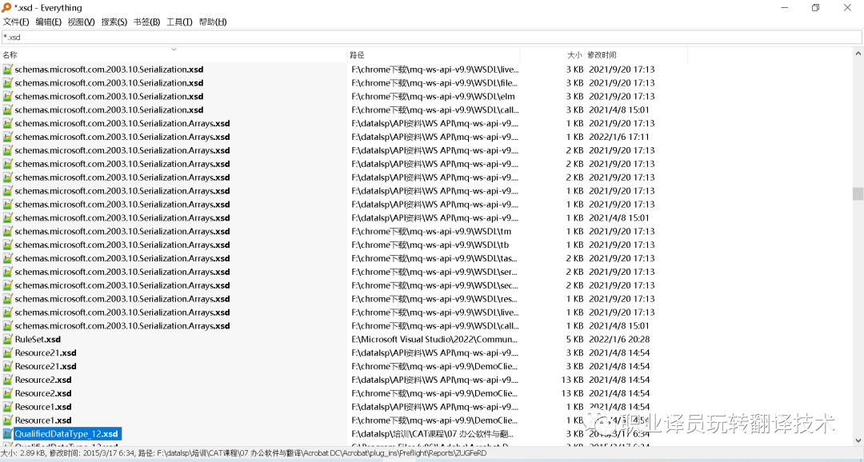The image size is (864, 462).
Task: Open the 书签(B) menu
Action: point(146,22)
